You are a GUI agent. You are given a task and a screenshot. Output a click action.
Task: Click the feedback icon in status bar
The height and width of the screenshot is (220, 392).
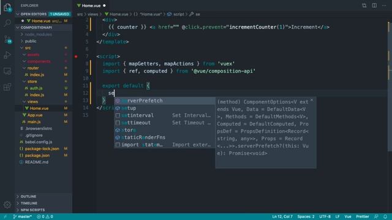(376, 216)
